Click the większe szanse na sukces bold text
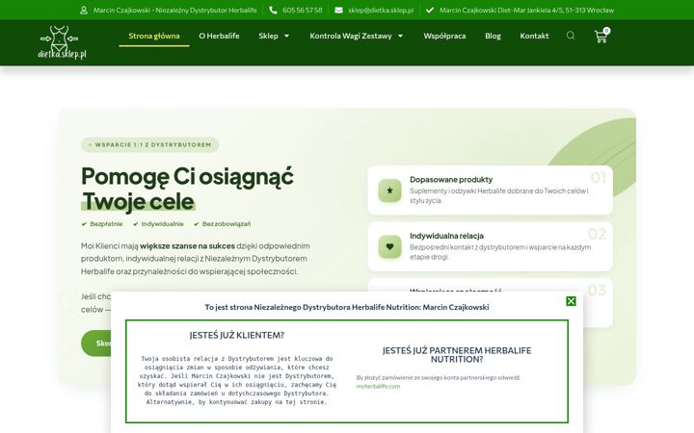Image resolution: width=694 pixels, height=433 pixels. (x=187, y=245)
